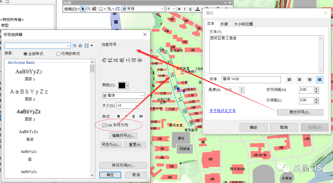This screenshot has width=333, height=183.
Task: Choose the 县 text symbol
Action: (x=30, y=155)
